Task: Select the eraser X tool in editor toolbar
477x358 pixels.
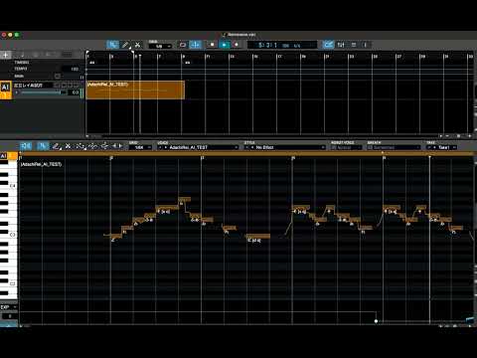Action: click(x=68, y=146)
